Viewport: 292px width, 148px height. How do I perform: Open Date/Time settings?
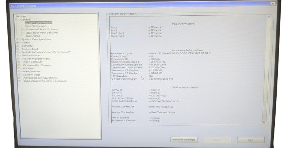pos(33,36)
